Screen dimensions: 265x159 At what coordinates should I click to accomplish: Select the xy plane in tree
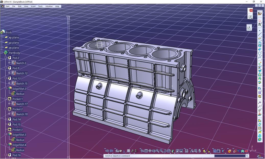14,38
